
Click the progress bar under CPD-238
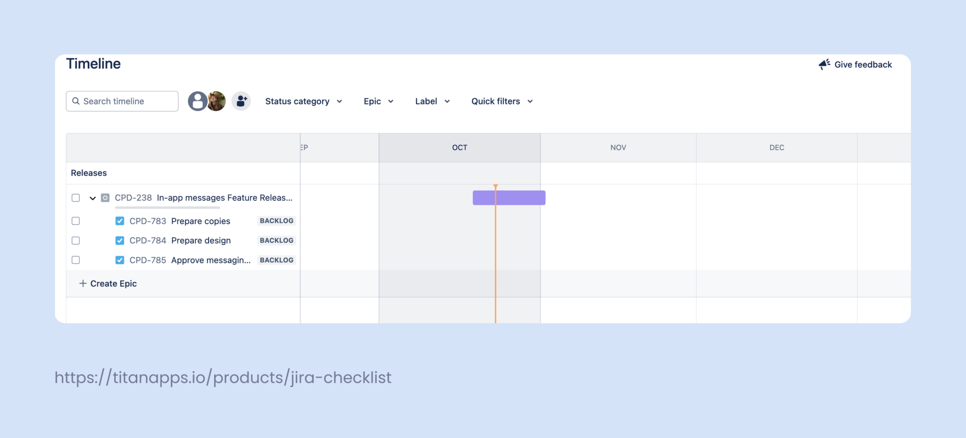point(167,206)
